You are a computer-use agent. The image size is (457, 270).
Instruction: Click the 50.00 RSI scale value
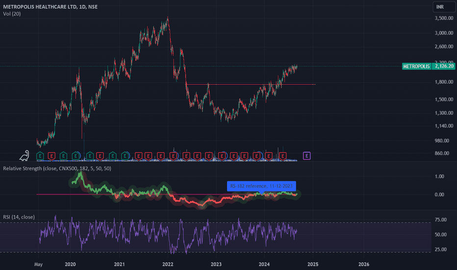click(440, 234)
